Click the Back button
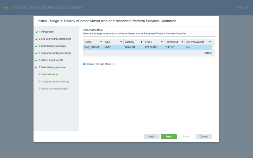The width and height of the screenshot is (253, 158). pyautogui.click(x=151, y=137)
